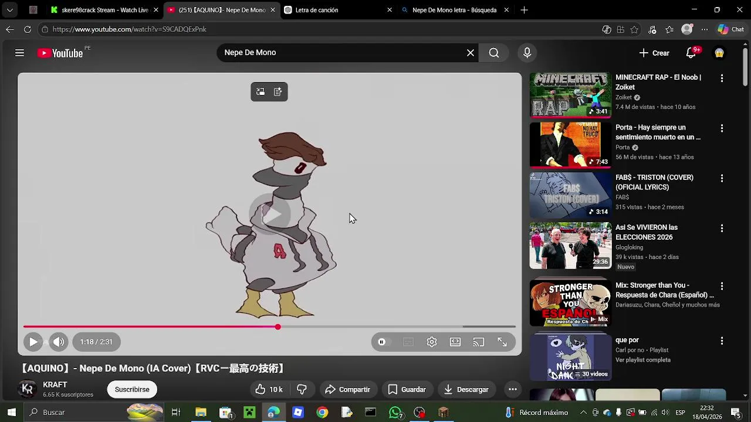The image size is (751, 422).
Task: Click the browser address bar URL
Action: coord(129,29)
